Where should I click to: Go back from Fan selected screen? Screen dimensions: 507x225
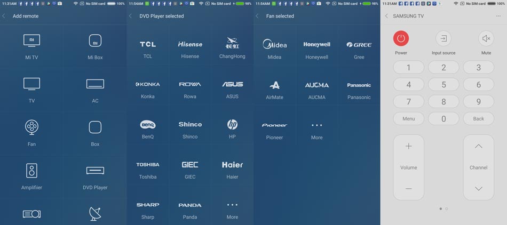coord(257,16)
